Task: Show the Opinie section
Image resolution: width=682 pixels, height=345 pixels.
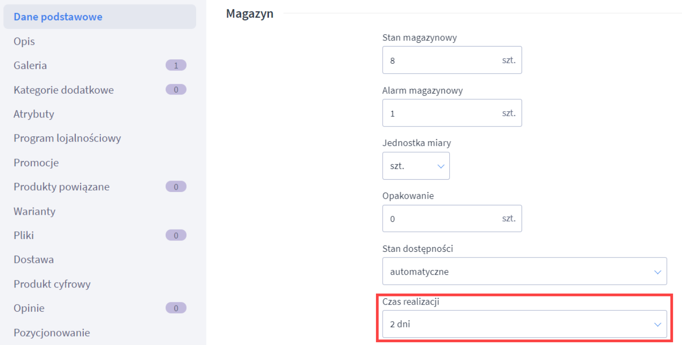Action: pyautogui.click(x=29, y=308)
